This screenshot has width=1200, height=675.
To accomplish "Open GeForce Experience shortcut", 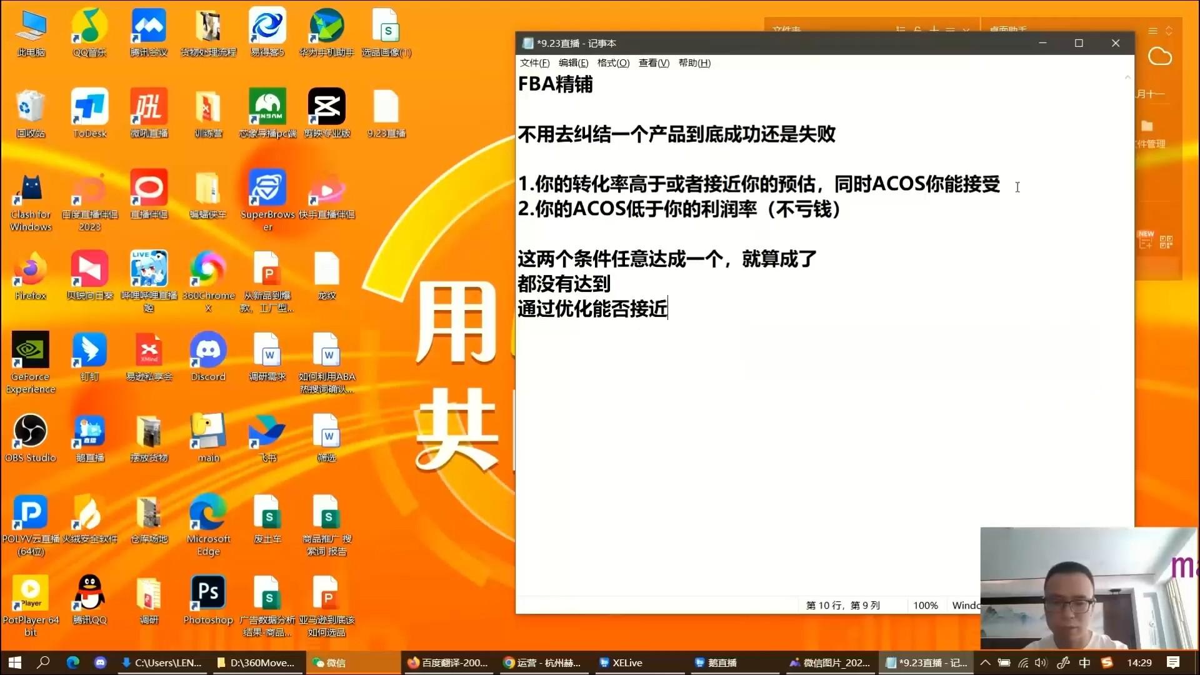I will 30,351.
